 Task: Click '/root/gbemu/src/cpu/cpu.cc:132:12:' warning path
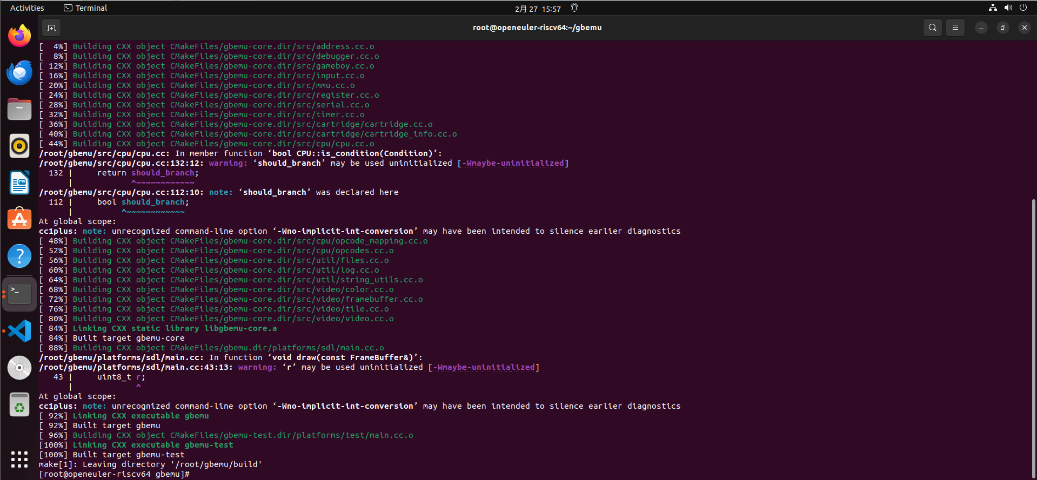coord(121,163)
